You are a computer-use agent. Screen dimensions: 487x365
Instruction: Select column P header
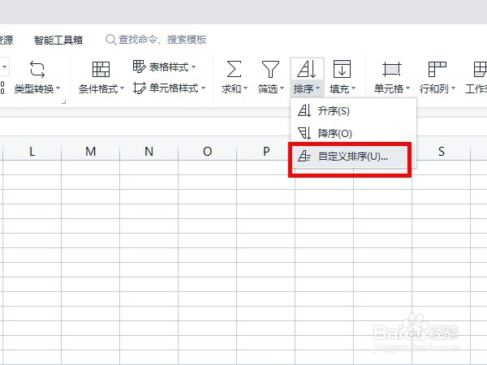(265, 152)
